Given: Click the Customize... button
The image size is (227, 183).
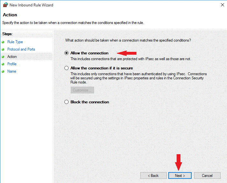Looking at the screenshot, I should click(x=82, y=90).
